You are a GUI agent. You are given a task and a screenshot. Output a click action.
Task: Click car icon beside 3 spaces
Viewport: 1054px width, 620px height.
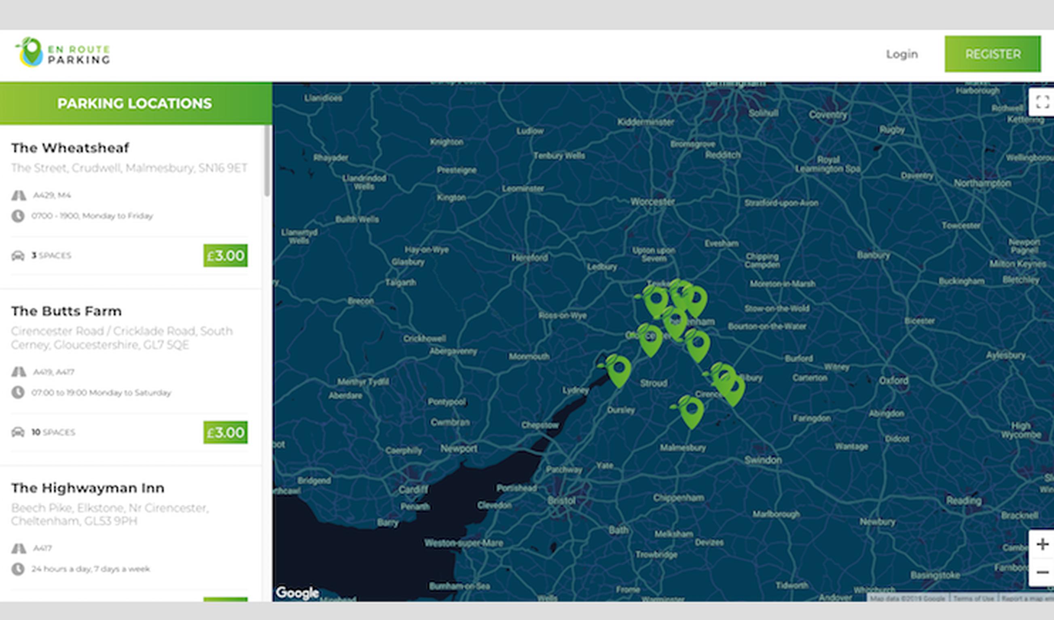coord(17,255)
